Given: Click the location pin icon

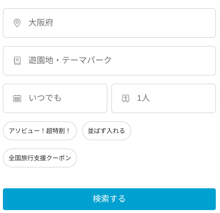Looking at the screenshot, I should point(17,23).
